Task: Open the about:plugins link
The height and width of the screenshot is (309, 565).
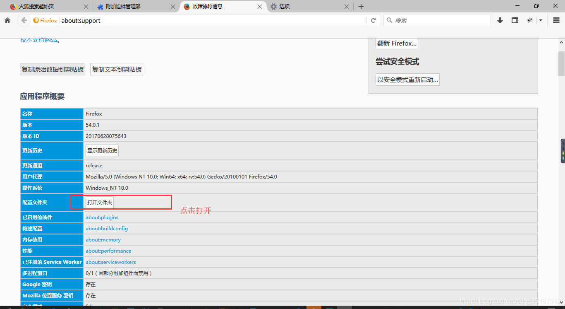Action: point(102,217)
